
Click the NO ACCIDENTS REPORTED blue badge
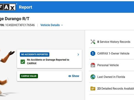pos(35,54)
